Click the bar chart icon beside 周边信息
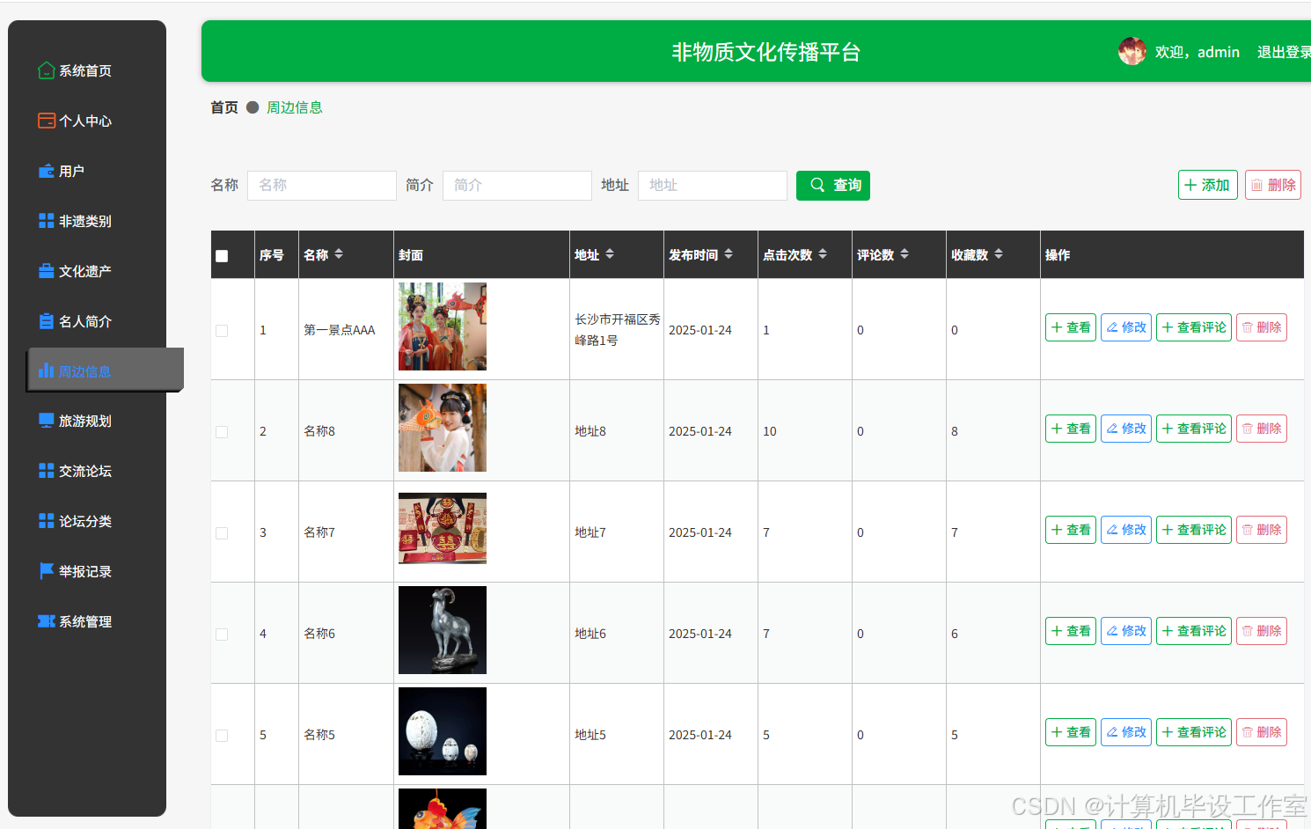 tap(47, 370)
